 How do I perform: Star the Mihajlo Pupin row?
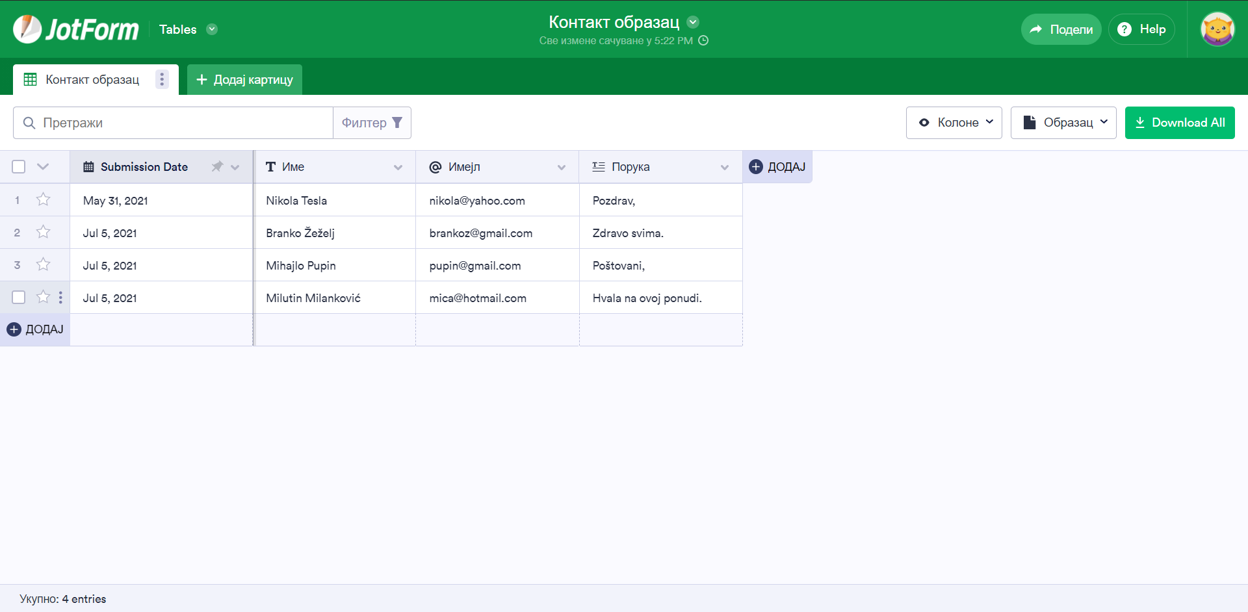(43, 264)
